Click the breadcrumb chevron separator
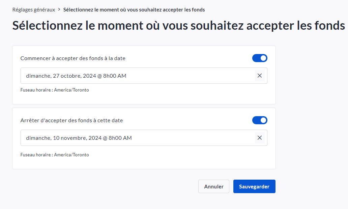The height and width of the screenshot is (209, 348). point(59,10)
